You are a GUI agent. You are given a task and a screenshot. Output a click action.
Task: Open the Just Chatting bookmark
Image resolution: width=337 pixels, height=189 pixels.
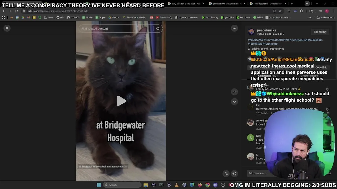[210, 18]
